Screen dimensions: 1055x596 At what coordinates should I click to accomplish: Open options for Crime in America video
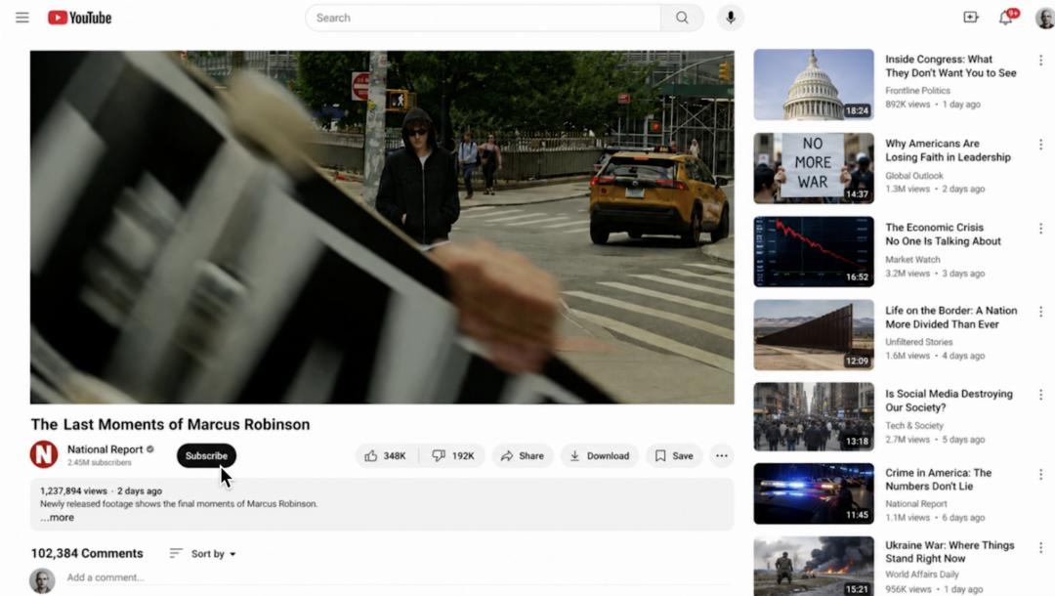tap(1040, 474)
